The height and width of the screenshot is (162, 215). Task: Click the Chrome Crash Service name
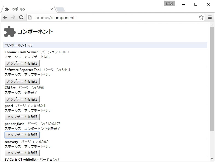pos(21,52)
